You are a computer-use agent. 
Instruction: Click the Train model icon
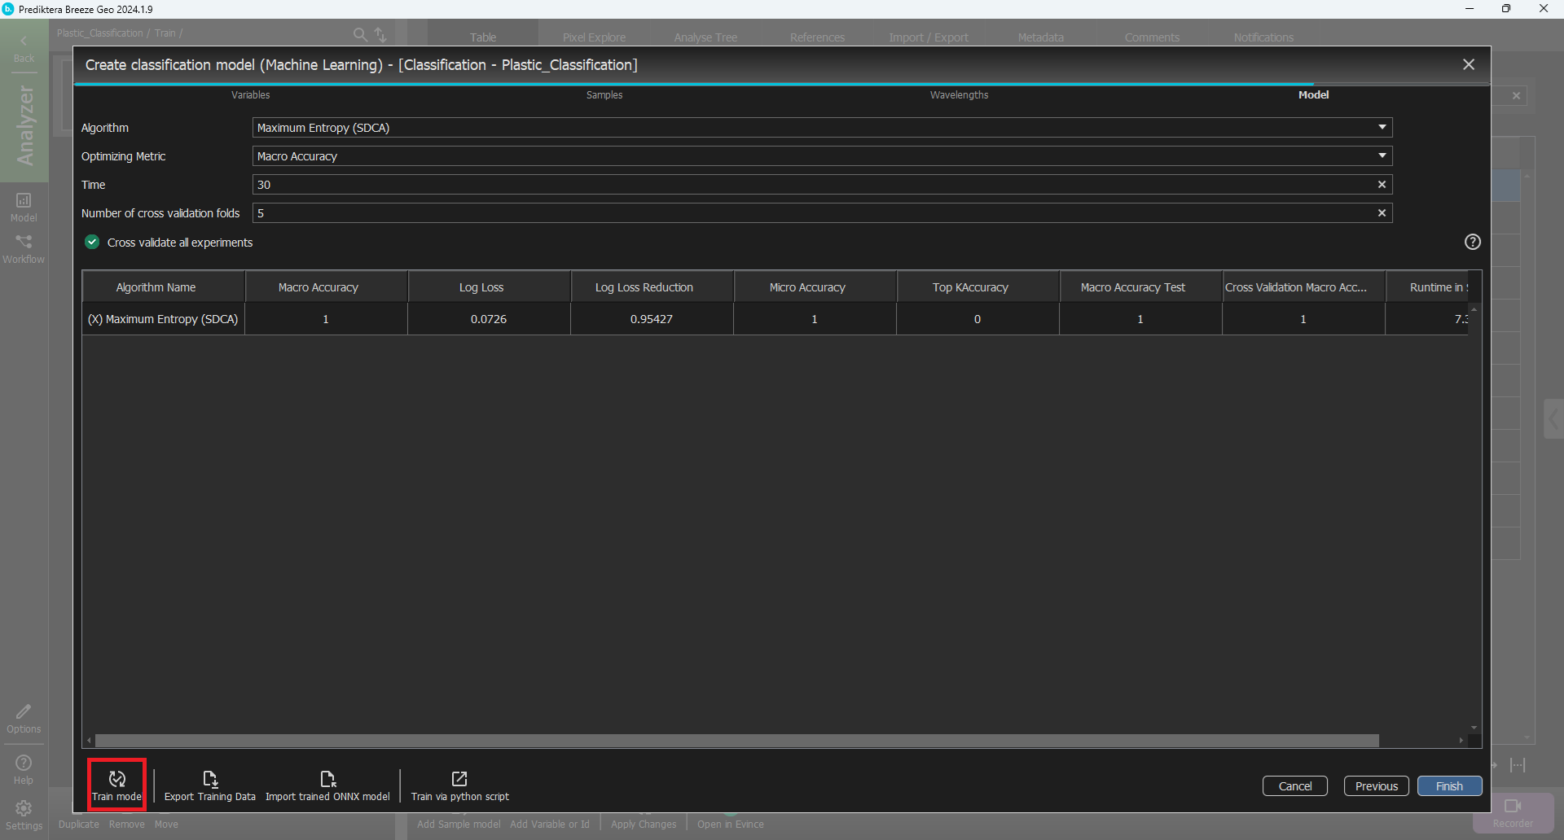coord(116,780)
